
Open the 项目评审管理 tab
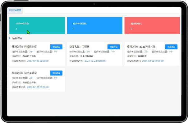(x=15, y=10)
